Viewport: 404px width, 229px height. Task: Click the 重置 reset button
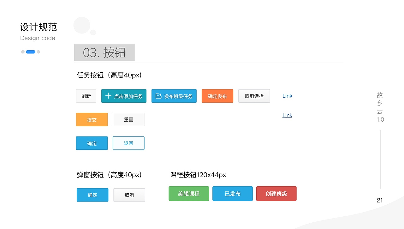coord(128,120)
